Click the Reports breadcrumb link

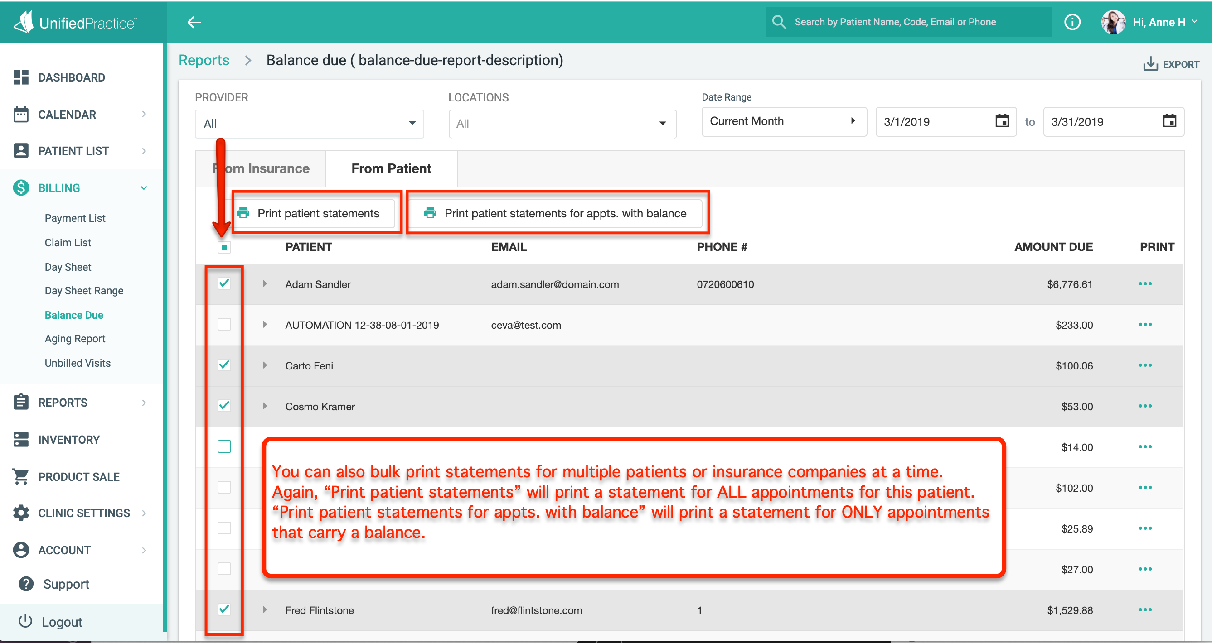tap(204, 60)
